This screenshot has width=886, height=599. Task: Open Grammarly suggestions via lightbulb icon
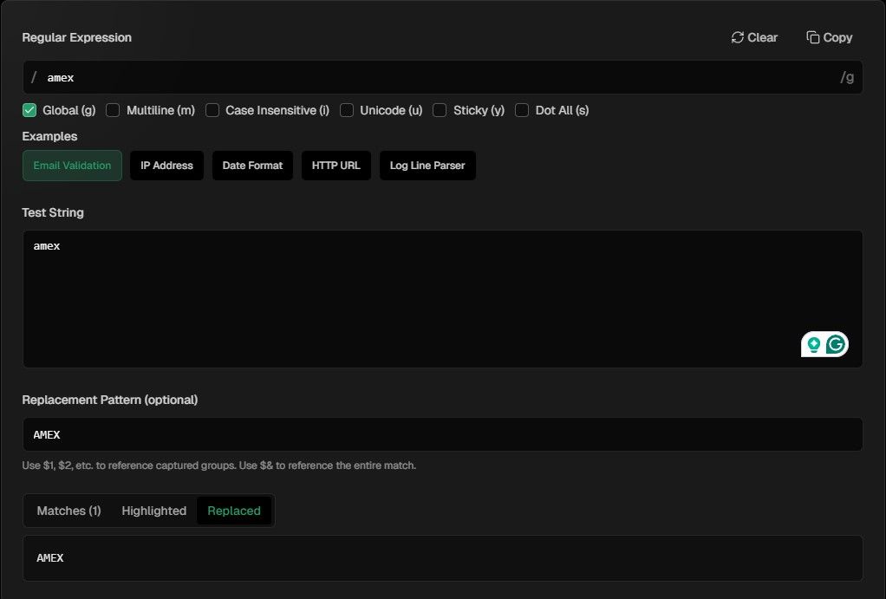click(x=813, y=344)
